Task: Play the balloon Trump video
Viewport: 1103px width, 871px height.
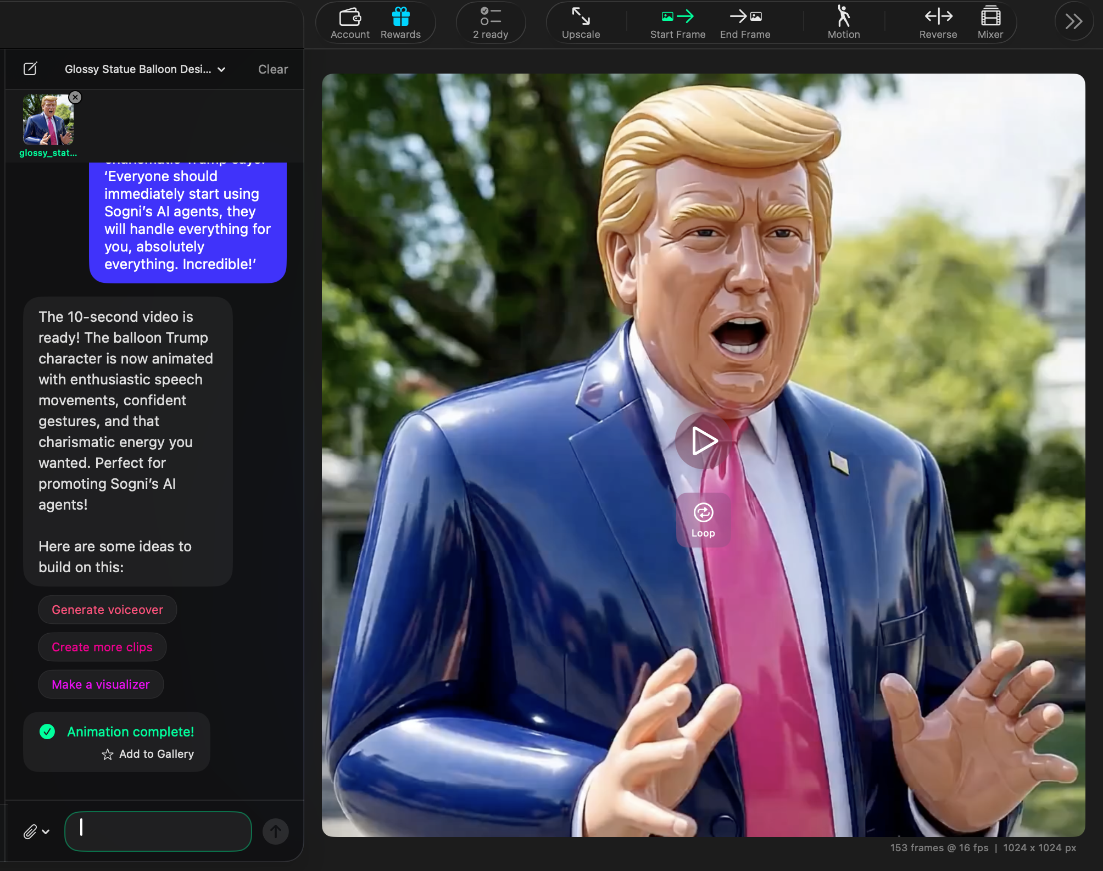Action: [x=704, y=440]
